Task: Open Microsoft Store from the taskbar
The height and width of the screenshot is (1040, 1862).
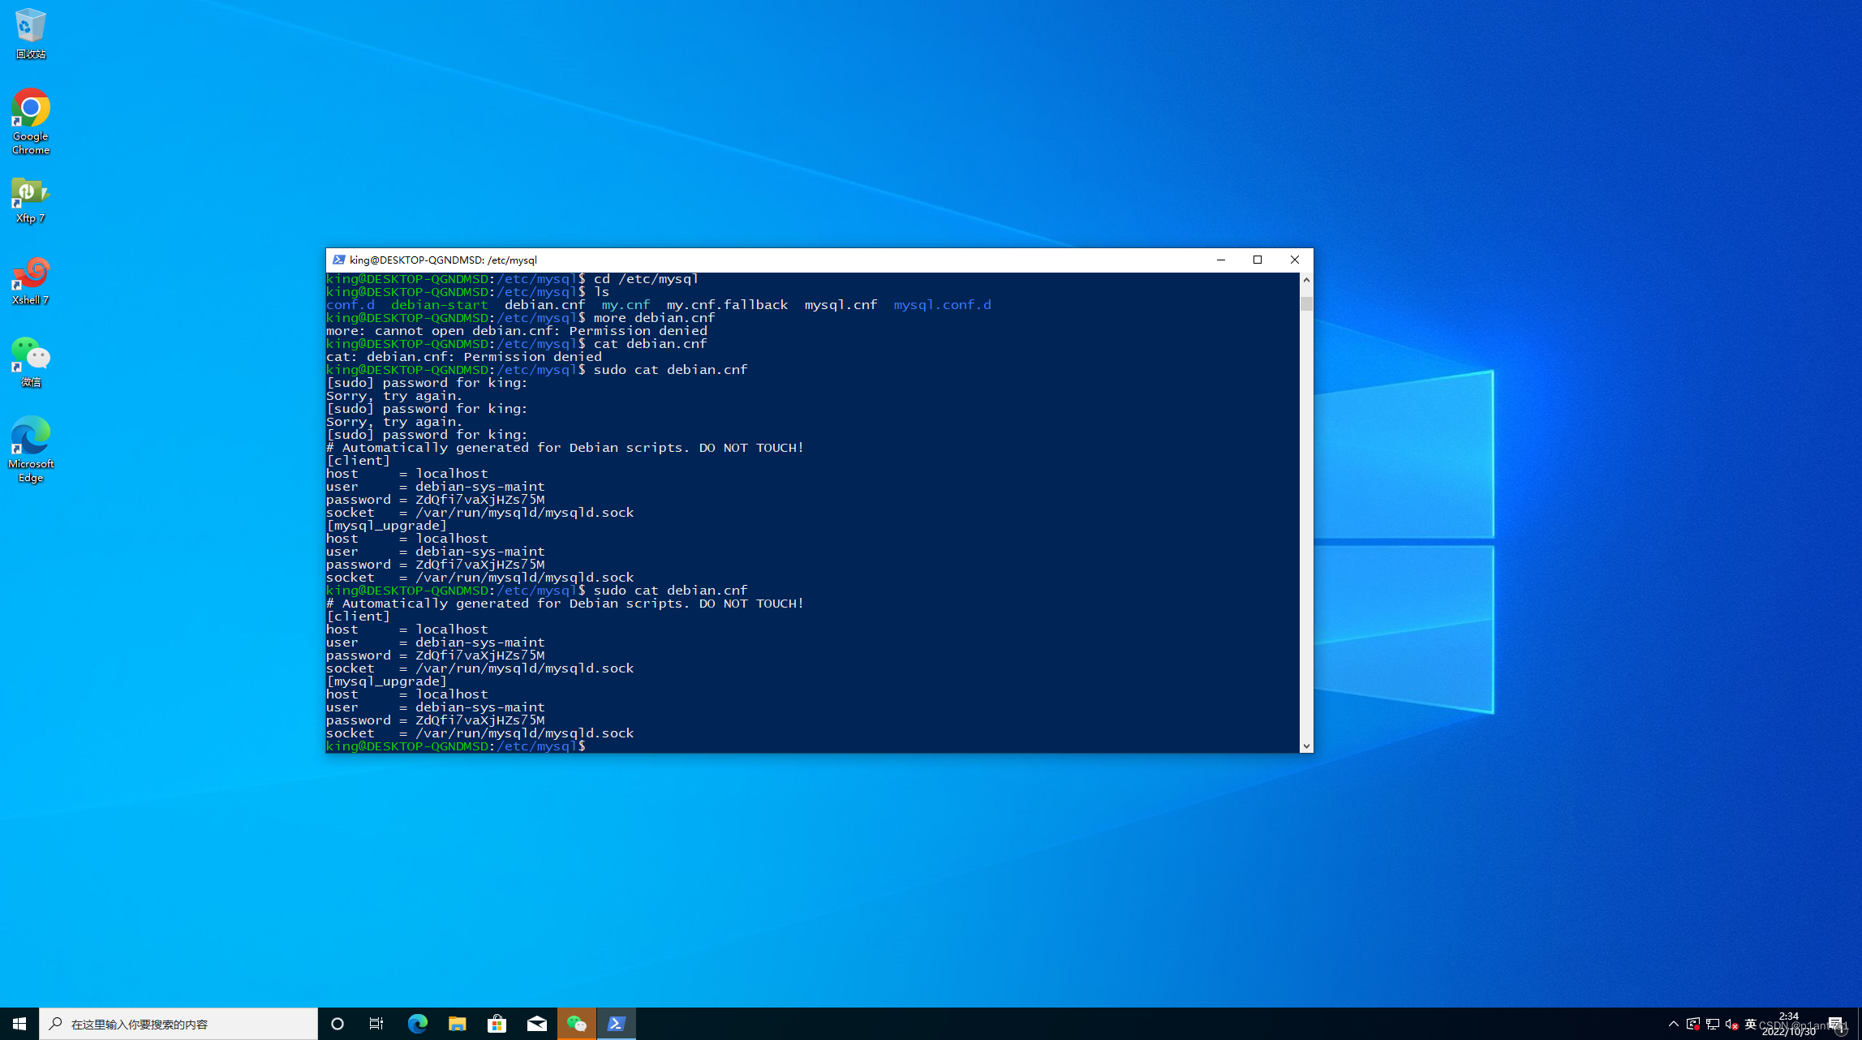Action: pos(497,1024)
